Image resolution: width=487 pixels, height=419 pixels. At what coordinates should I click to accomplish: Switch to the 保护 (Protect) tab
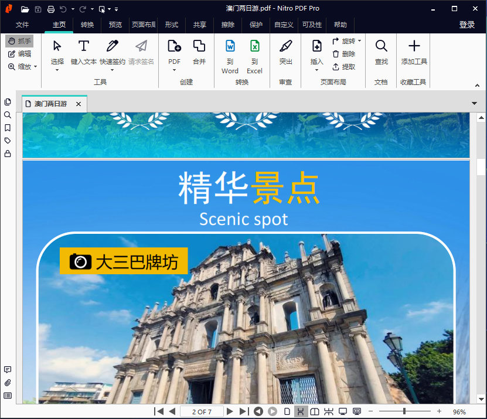(256, 25)
